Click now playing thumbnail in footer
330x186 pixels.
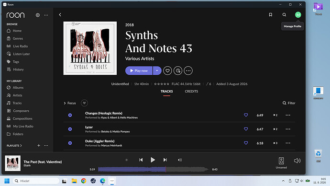[x=12, y=163]
